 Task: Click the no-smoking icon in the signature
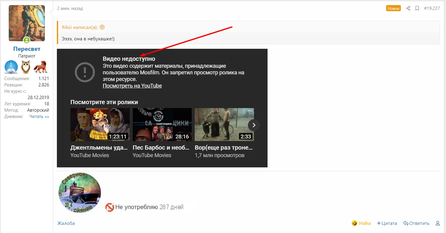110,207
